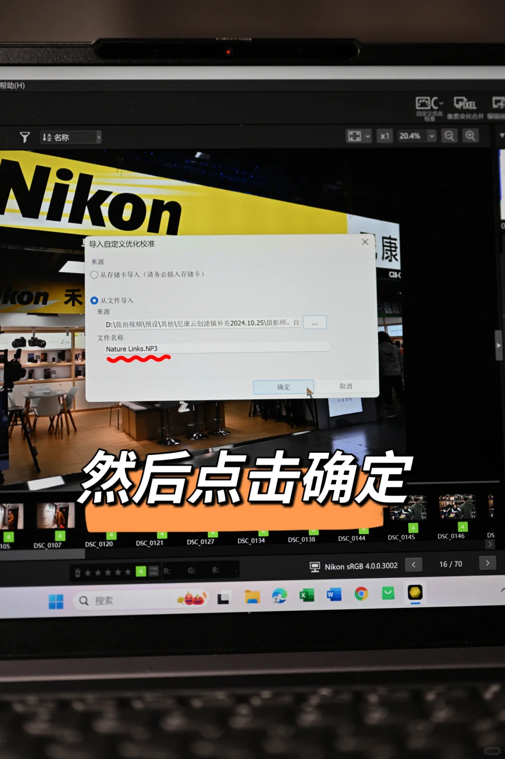Image resolution: width=505 pixels, height=759 pixels.
Task: Click the protect key icon in rating bar
Action: click(153, 571)
